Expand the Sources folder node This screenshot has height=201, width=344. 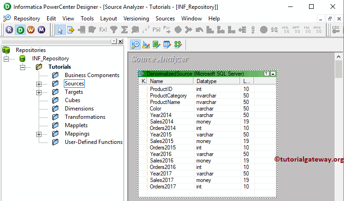(39, 84)
